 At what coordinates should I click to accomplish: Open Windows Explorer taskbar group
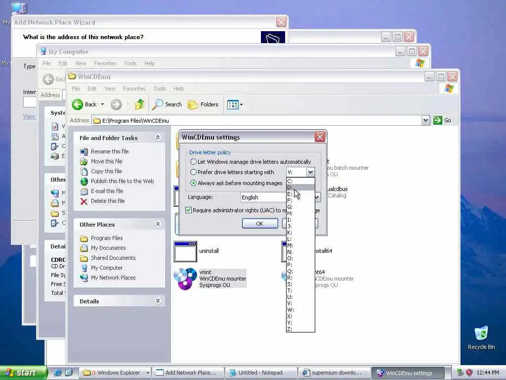click(115, 373)
